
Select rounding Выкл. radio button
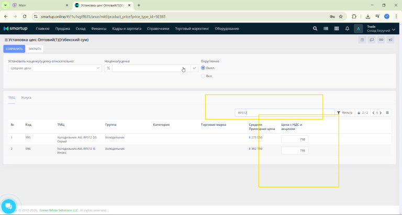pyautogui.click(x=203, y=68)
